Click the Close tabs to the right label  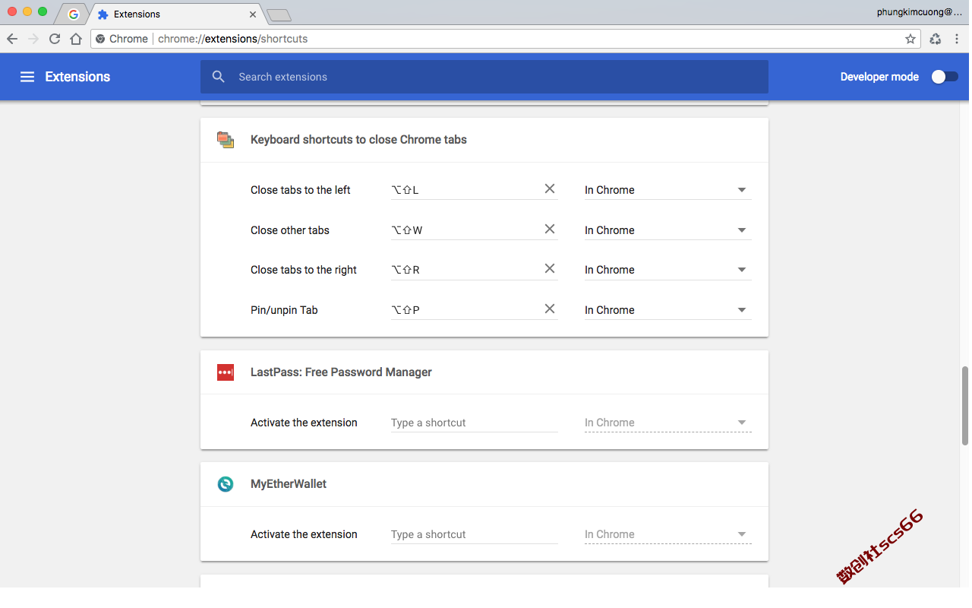(x=304, y=270)
